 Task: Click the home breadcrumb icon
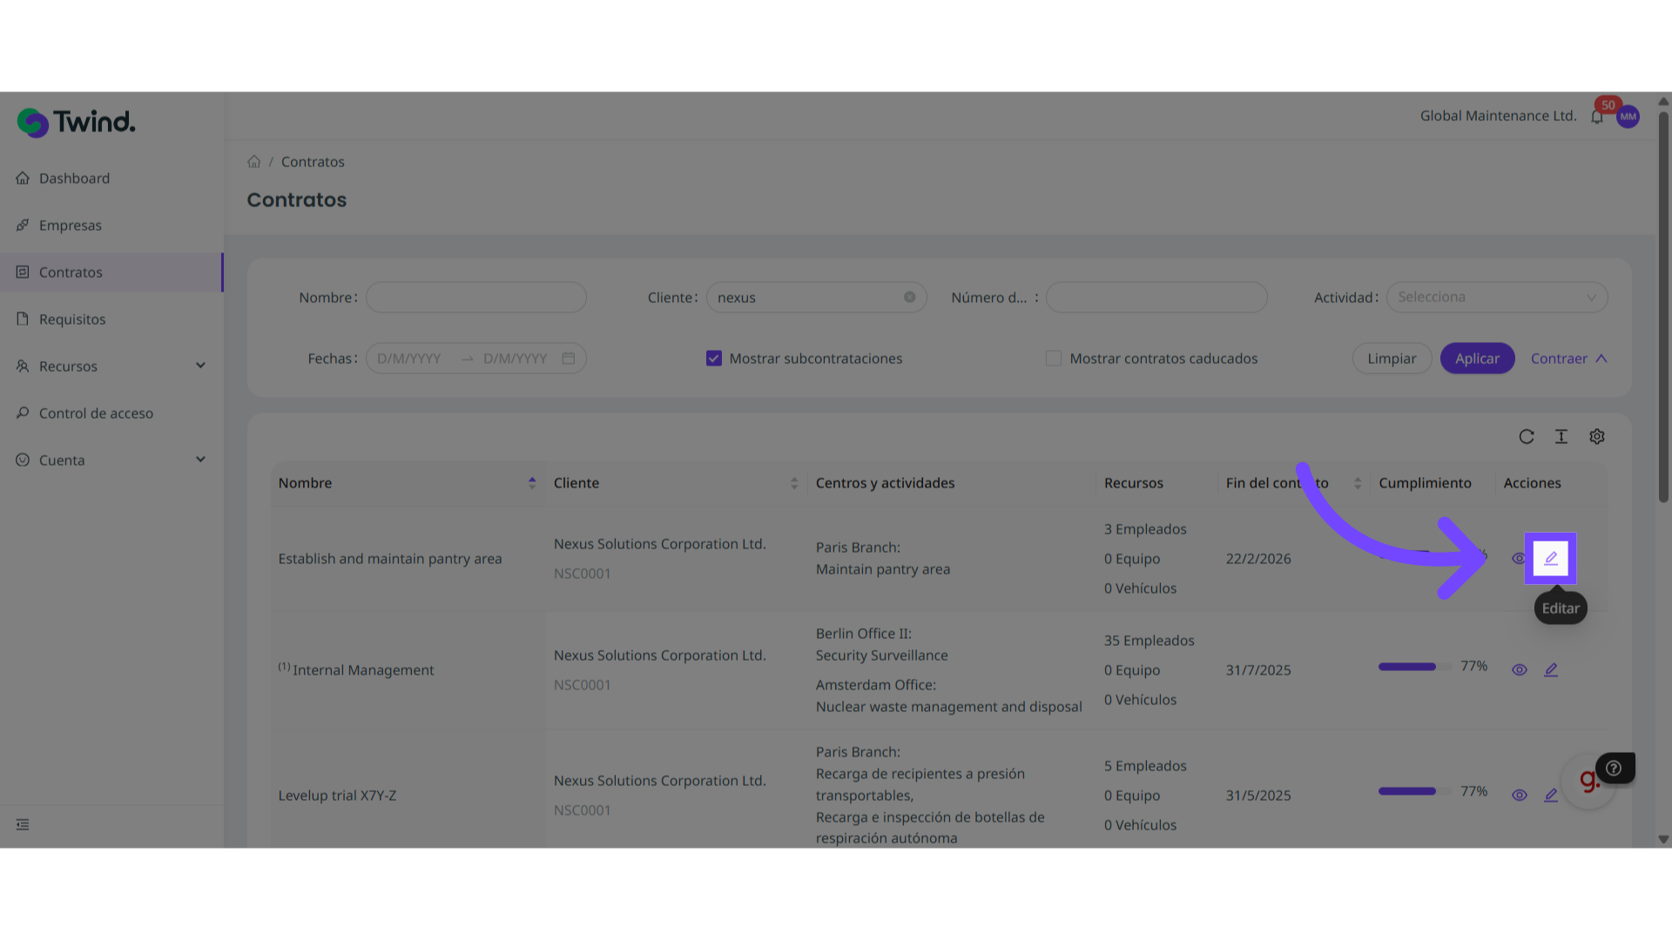click(x=253, y=162)
